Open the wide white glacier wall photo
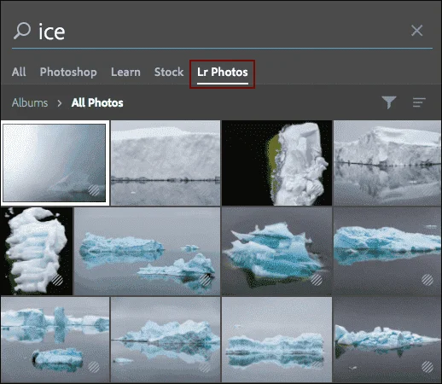 point(166,163)
